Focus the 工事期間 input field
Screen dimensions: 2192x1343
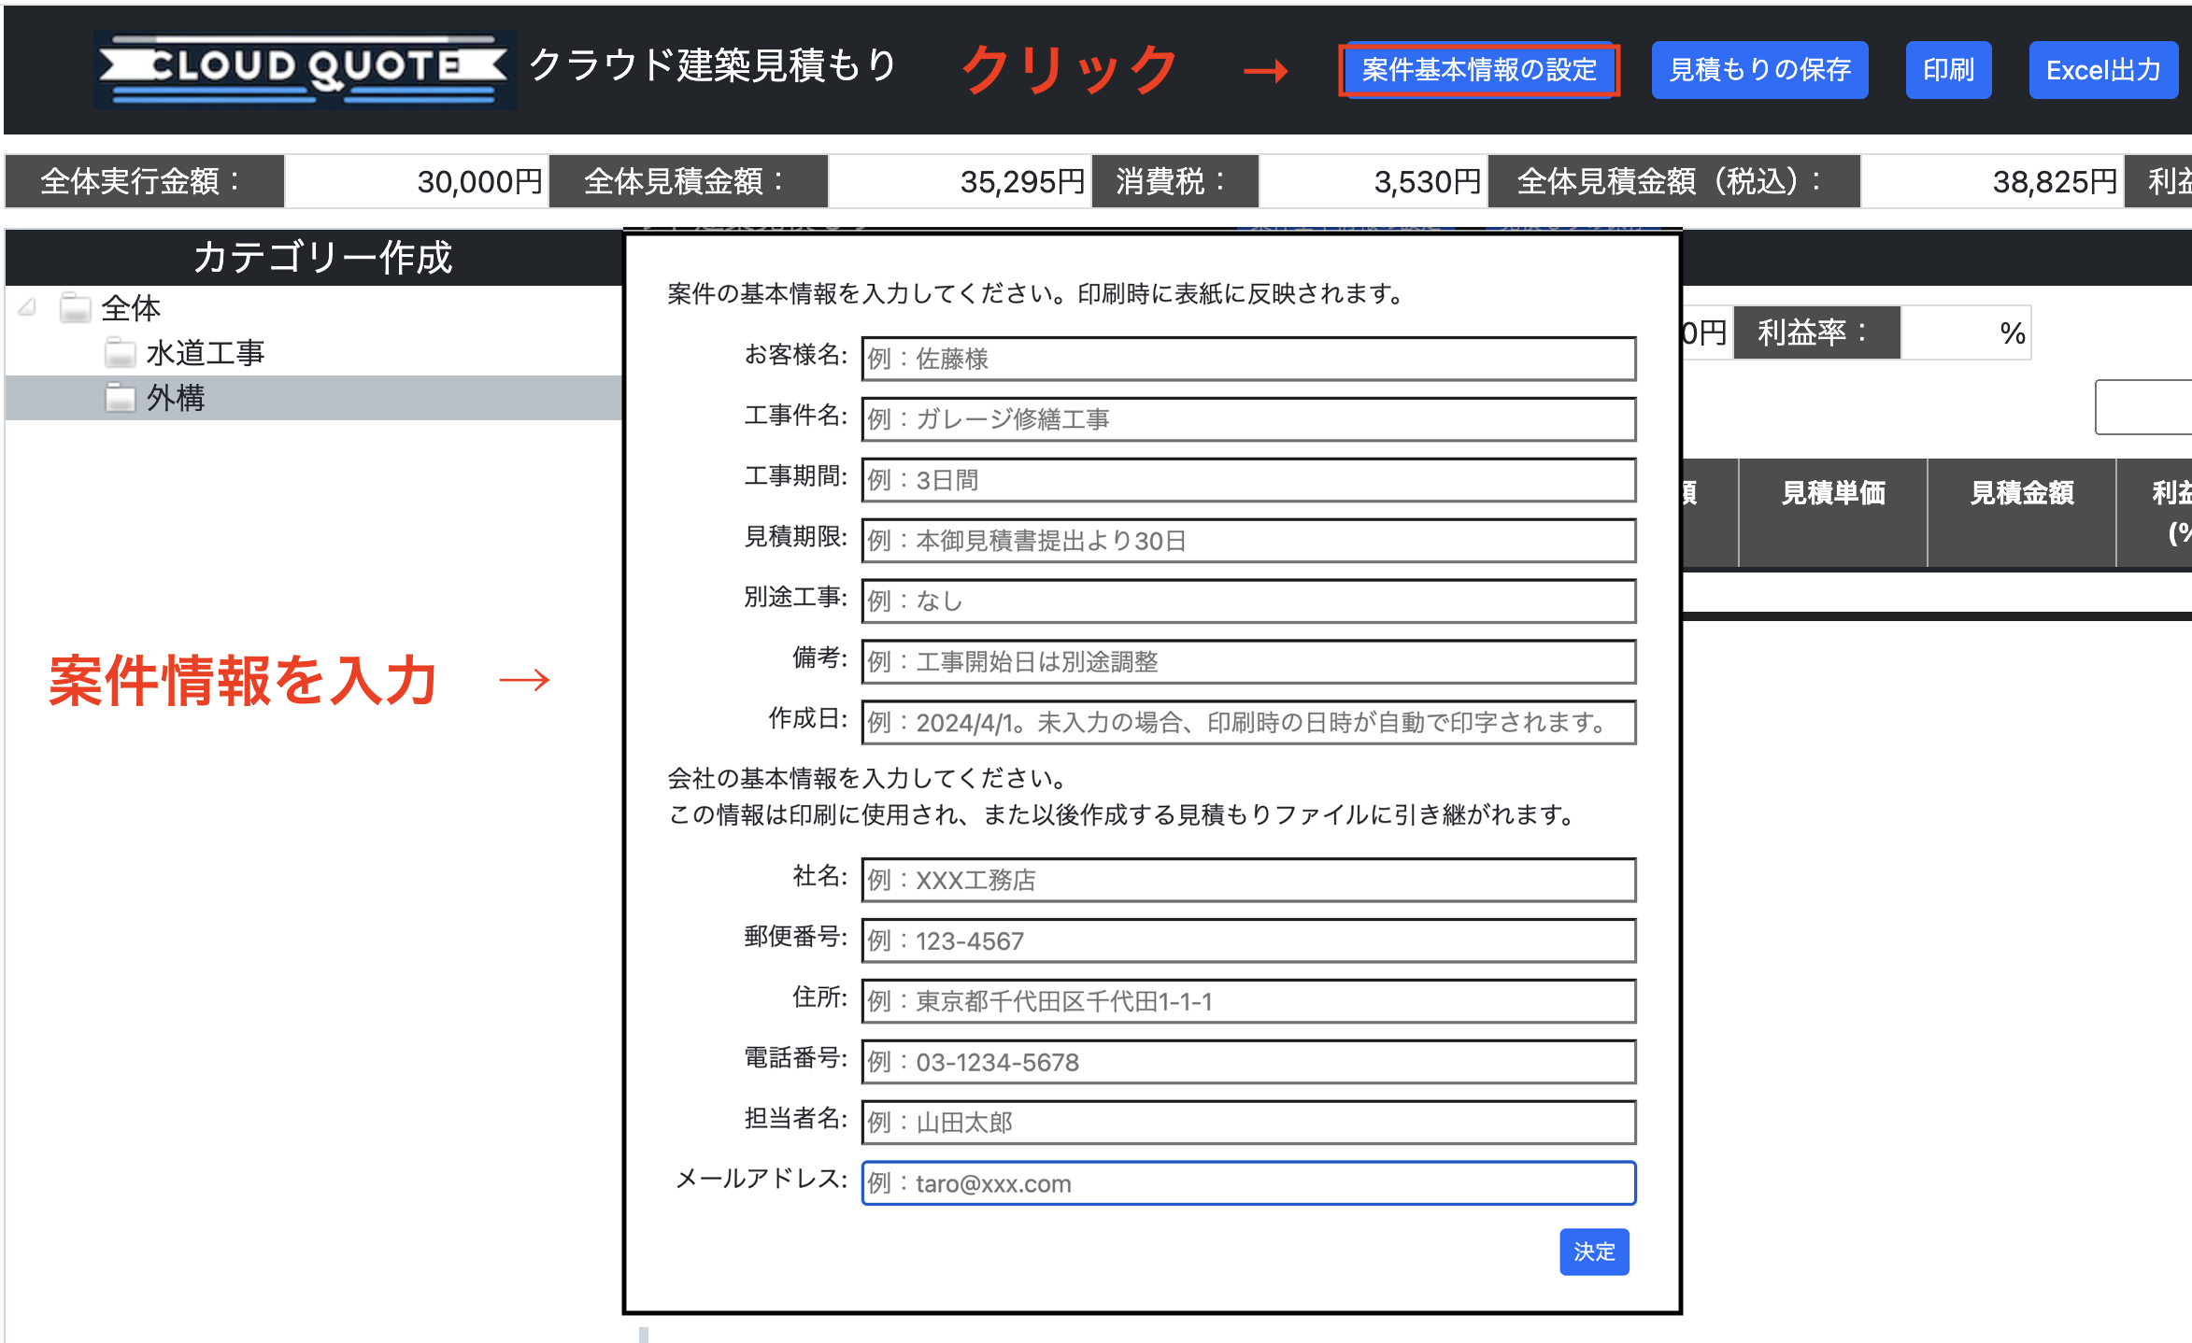(1248, 480)
